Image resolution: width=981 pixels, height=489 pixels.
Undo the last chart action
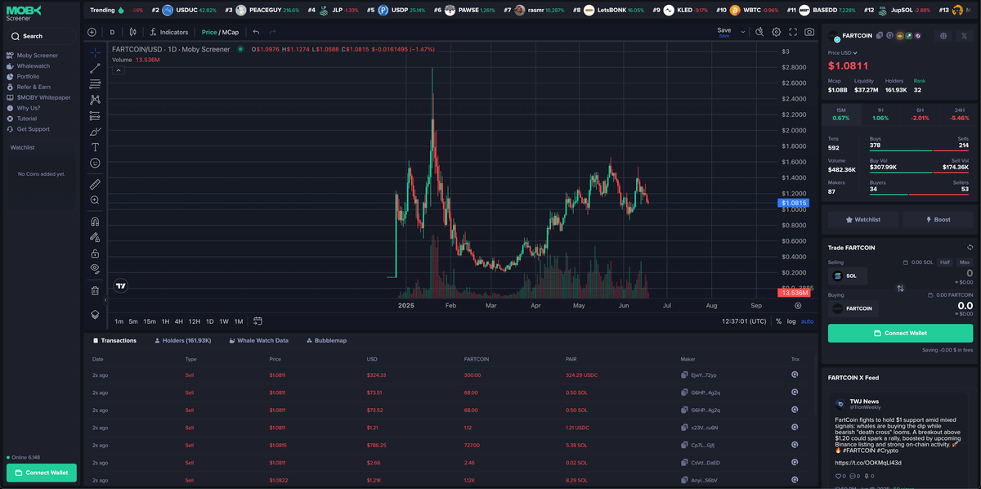point(256,32)
